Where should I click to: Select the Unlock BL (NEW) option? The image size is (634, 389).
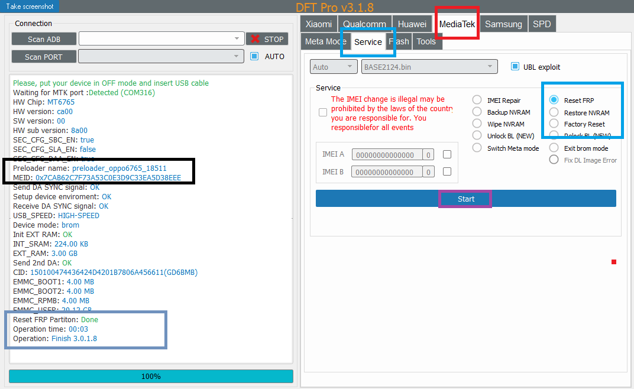(x=477, y=135)
